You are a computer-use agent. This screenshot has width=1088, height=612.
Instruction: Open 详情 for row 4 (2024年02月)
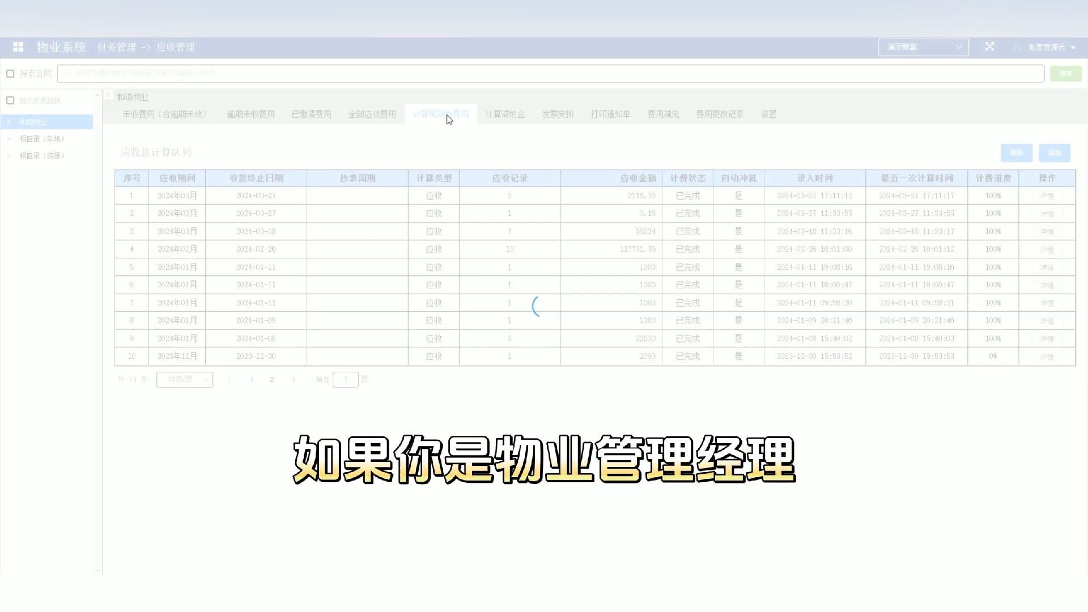tap(1047, 250)
